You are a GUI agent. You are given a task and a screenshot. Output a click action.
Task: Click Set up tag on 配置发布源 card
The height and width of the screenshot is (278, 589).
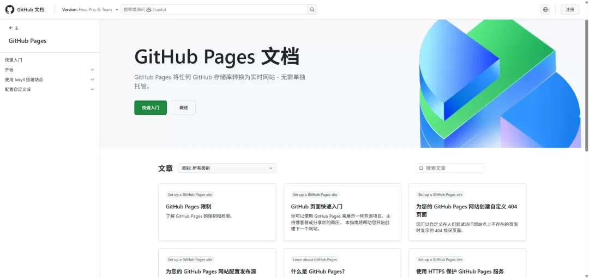190,260
